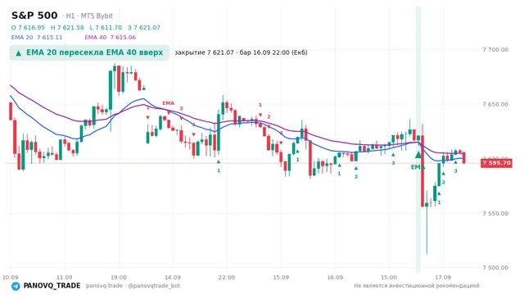Click the green up triangle in the banner
524x295 pixels.
coord(18,52)
